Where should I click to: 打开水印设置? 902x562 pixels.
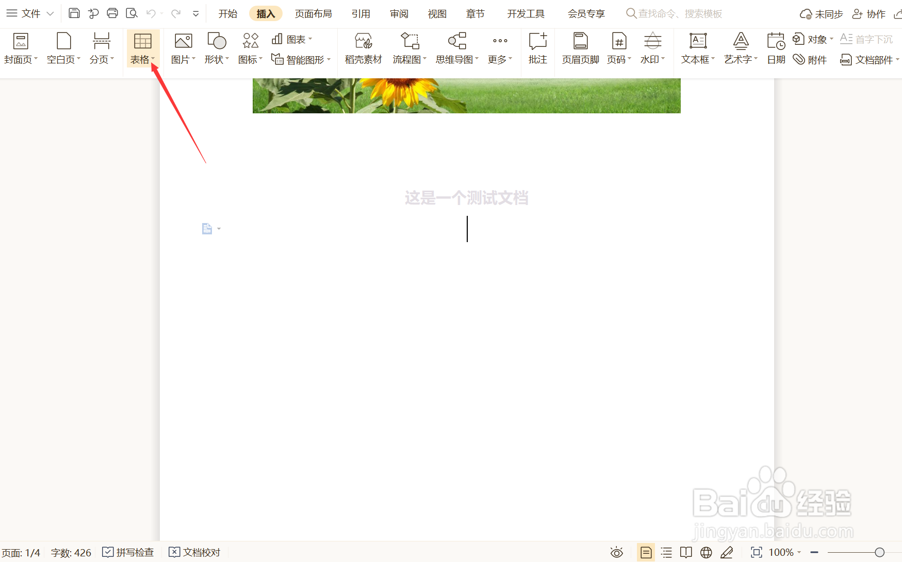pyautogui.click(x=652, y=48)
